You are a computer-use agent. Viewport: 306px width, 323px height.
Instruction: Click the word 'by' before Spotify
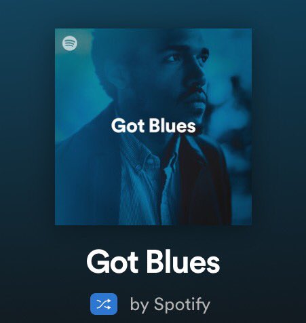pyautogui.click(x=139, y=305)
